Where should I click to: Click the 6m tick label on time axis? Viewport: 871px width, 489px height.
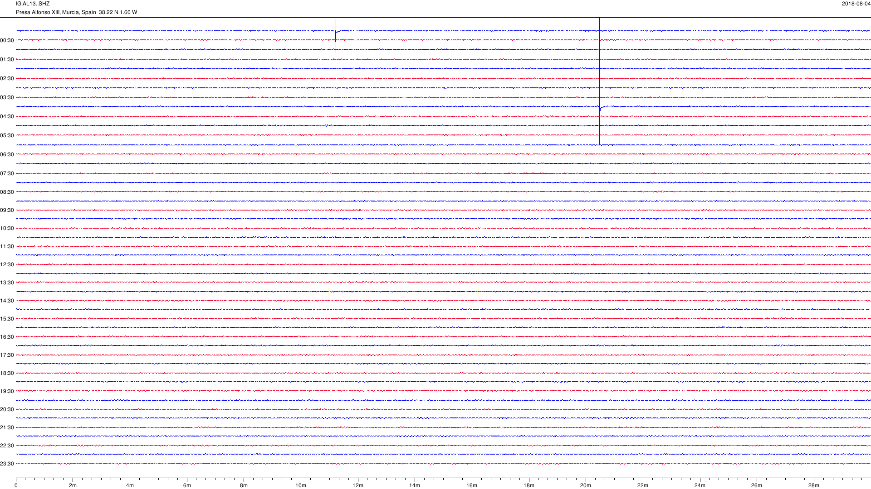(187, 485)
